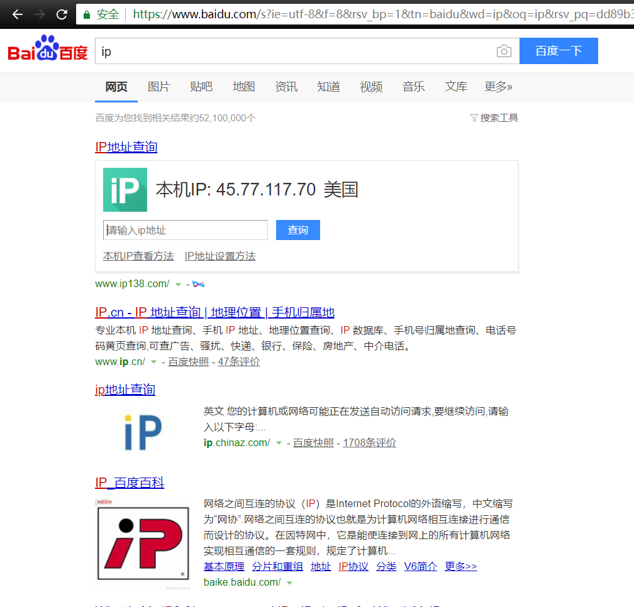
Task: Click the 本机IP: 45.77.117.70 美国 text
Action: [257, 189]
